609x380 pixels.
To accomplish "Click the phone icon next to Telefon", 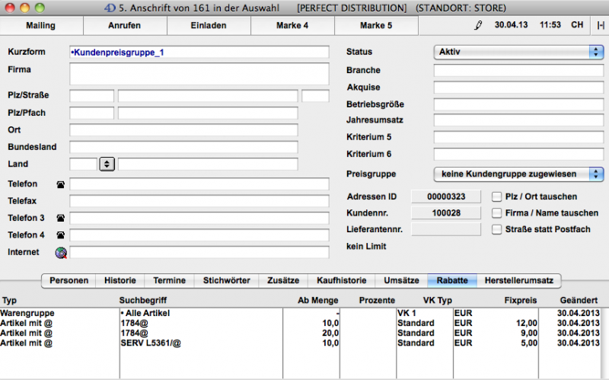I will pos(61,184).
